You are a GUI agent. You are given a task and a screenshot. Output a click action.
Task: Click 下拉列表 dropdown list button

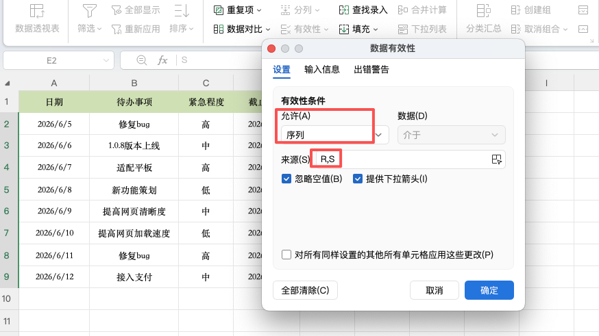click(421, 29)
